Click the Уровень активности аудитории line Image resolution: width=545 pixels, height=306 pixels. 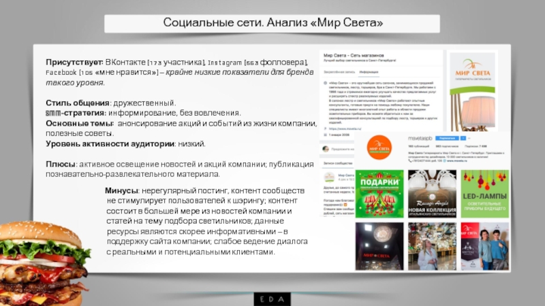[x=125, y=143]
